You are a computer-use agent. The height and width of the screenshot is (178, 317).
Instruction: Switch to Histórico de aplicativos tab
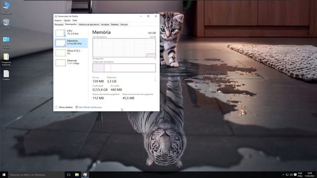point(89,25)
